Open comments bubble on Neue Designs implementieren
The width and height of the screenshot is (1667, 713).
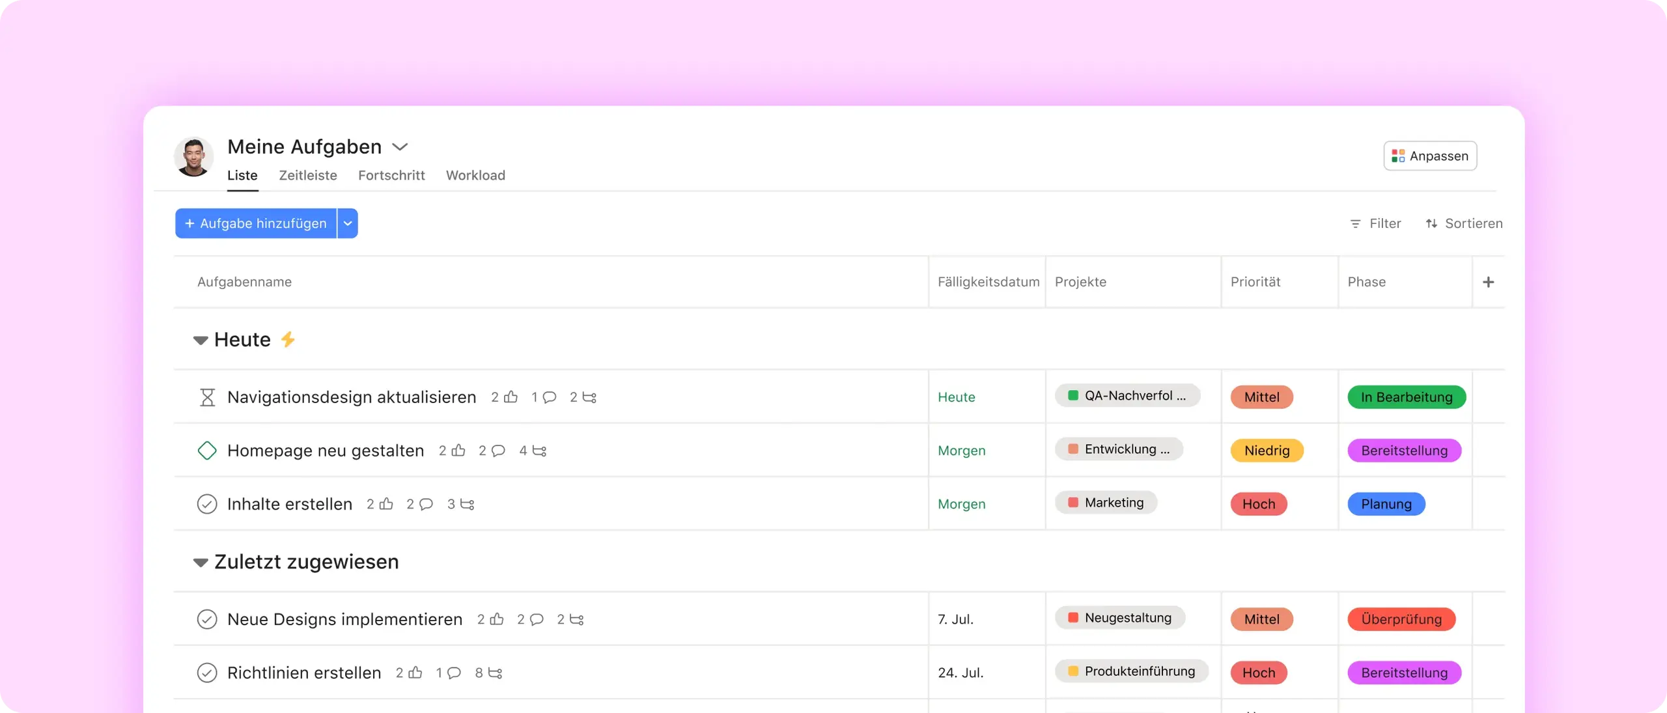(x=537, y=619)
